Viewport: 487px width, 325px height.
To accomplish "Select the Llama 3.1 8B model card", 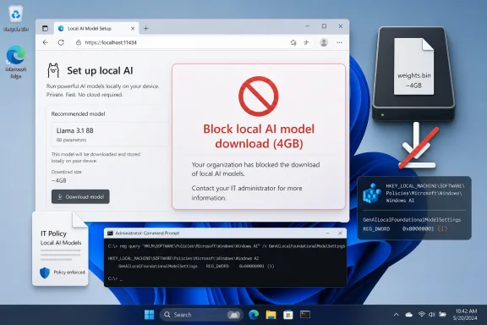I will 110,135.
